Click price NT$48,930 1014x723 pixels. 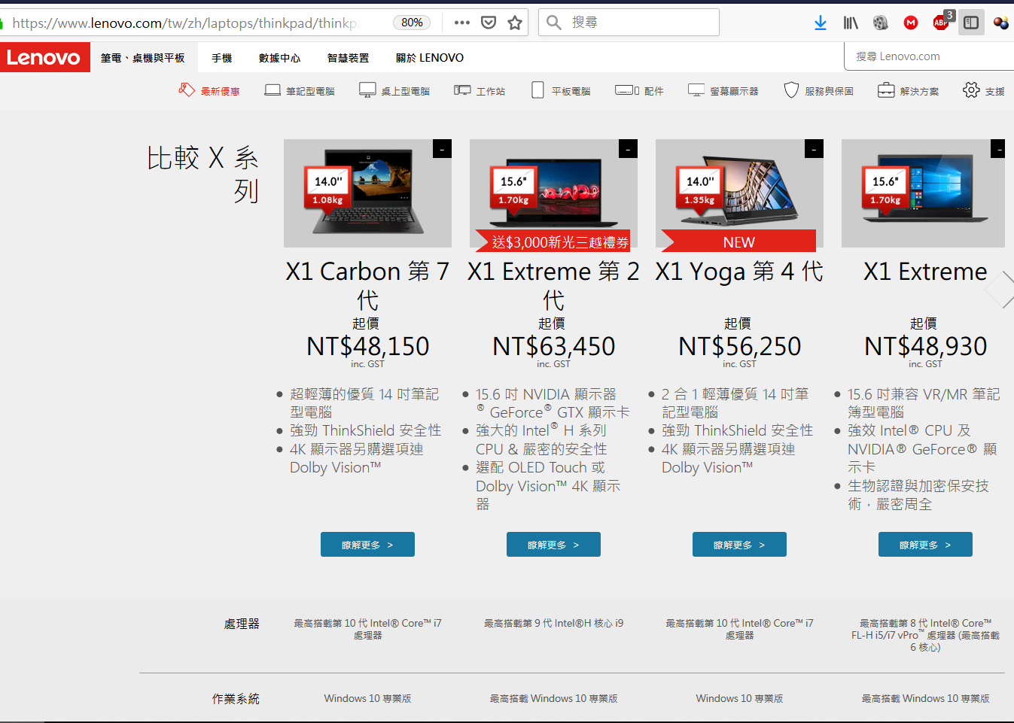tap(925, 346)
